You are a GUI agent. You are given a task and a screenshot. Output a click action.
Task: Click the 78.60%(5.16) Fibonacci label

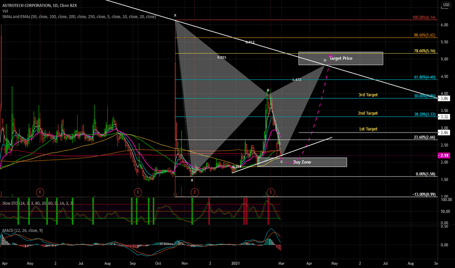click(x=425, y=51)
